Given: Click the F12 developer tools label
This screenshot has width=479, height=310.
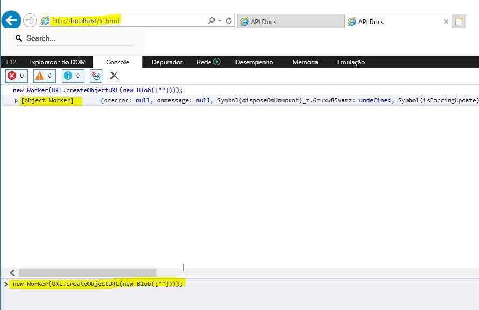Looking at the screenshot, I should tap(11, 62).
